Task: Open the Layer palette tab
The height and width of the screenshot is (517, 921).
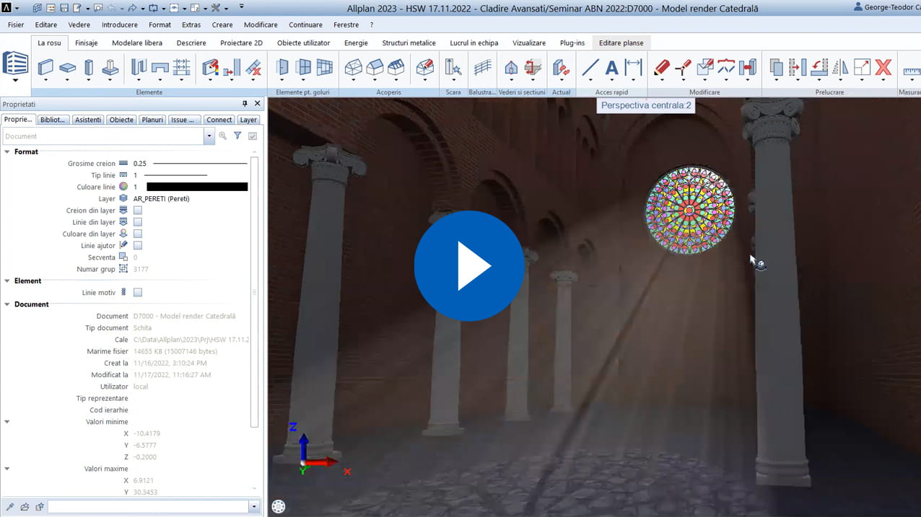Action: click(248, 120)
